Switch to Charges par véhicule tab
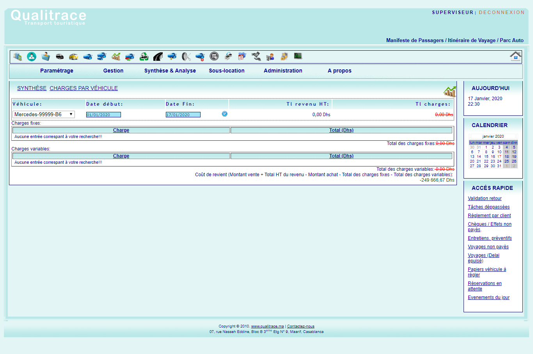 [x=84, y=88]
